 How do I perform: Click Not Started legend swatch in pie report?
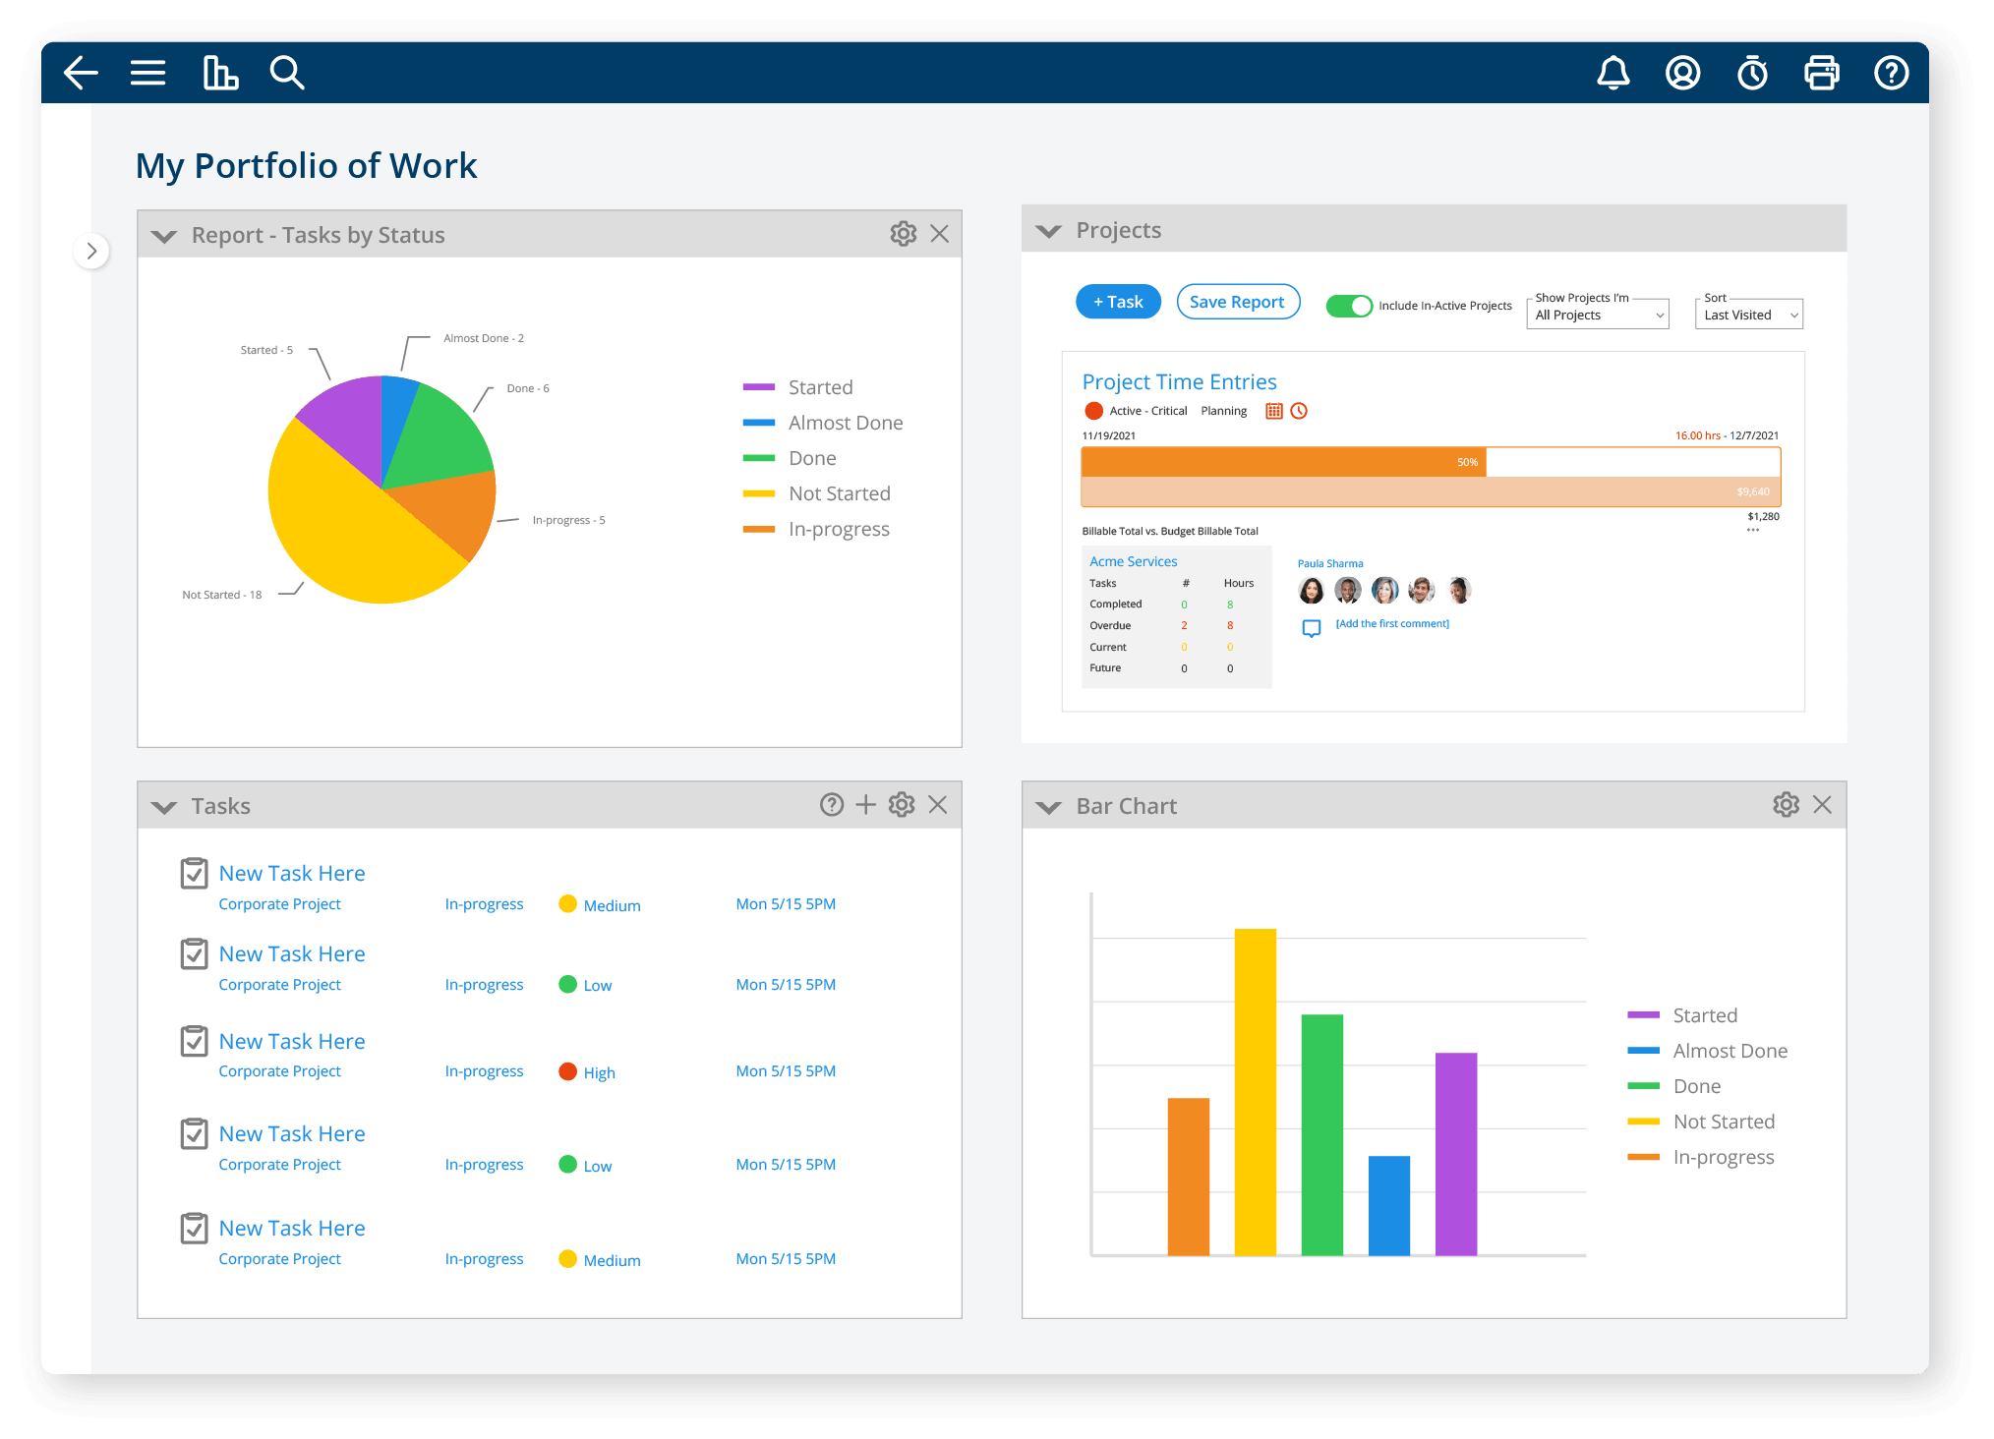(759, 493)
